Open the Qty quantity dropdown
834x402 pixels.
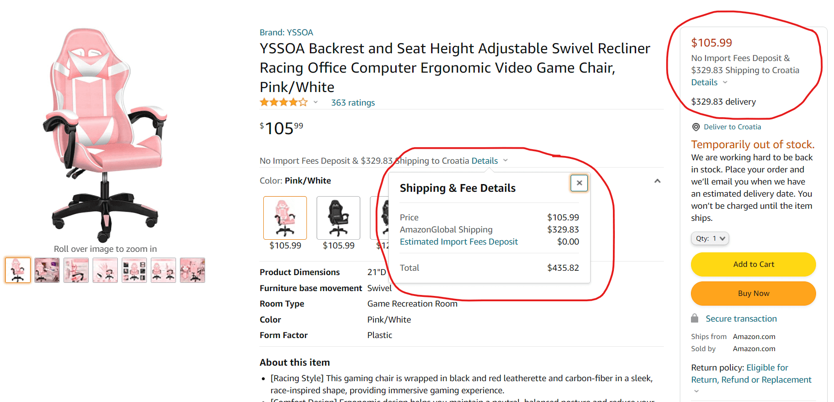710,238
